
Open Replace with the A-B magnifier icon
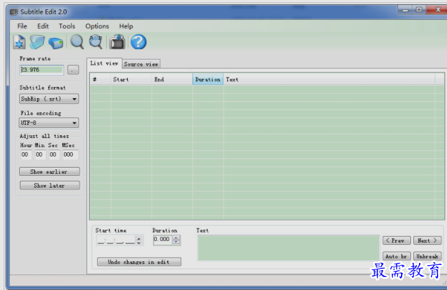click(96, 42)
